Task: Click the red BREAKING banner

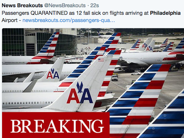Action: click(56, 125)
